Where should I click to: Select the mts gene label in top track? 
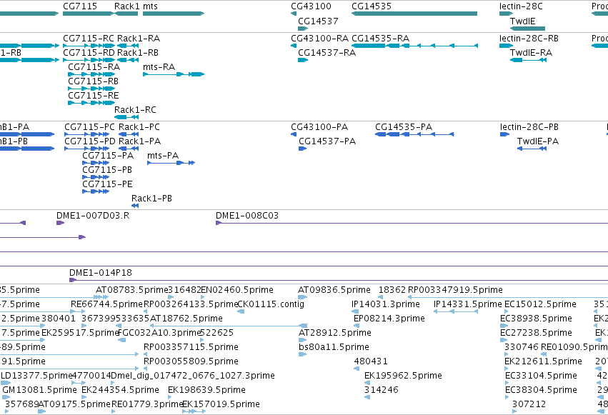(151, 6)
